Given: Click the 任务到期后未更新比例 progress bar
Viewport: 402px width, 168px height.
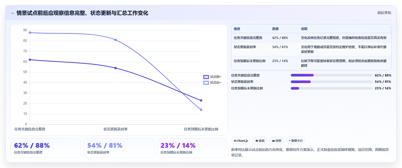Looking at the screenshot, I should [332, 88].
